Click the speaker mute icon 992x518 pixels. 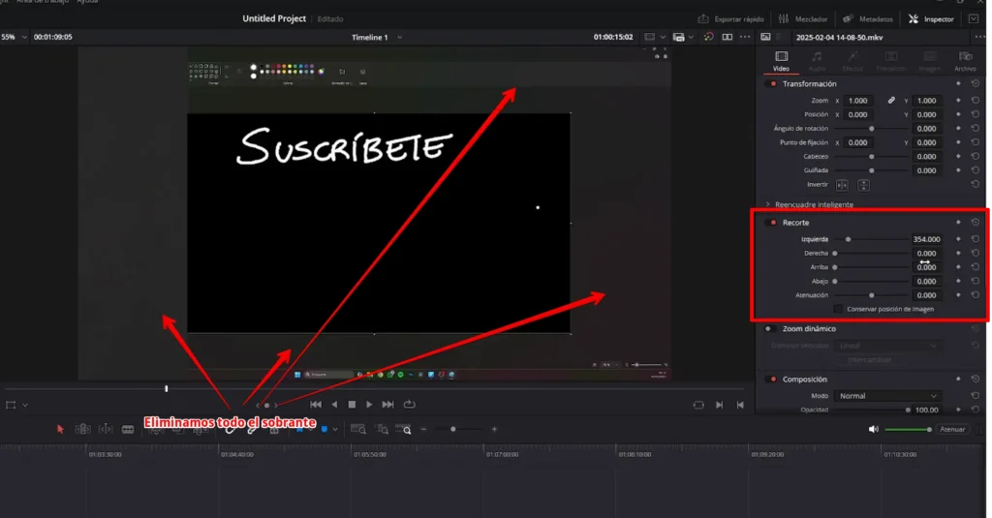(874, 430)
